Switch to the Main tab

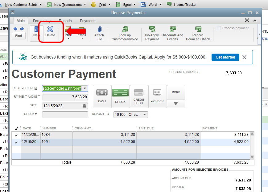click(x=21, y=21)
